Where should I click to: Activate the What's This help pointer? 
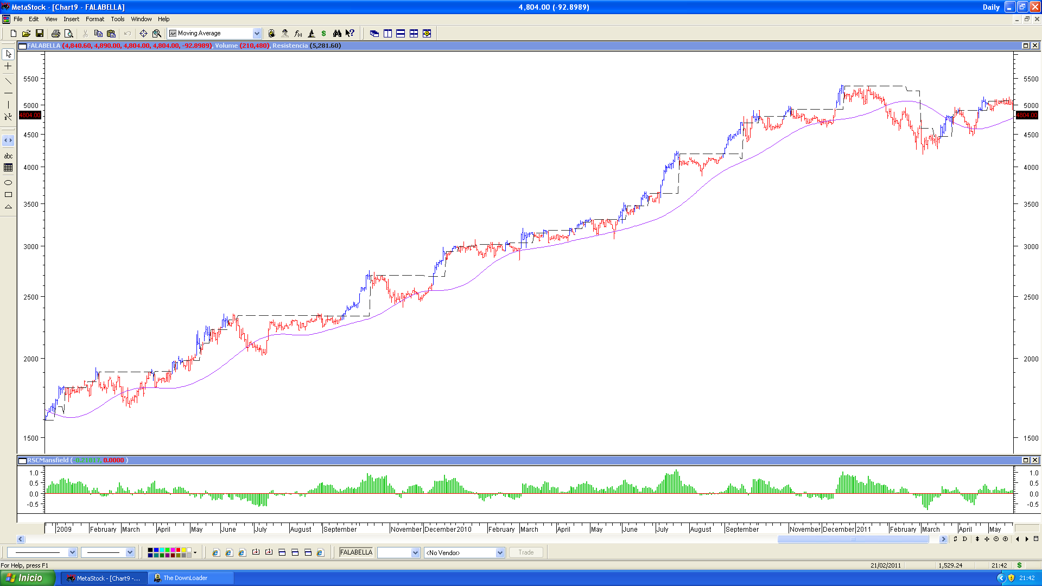click(x=350, y=34)
